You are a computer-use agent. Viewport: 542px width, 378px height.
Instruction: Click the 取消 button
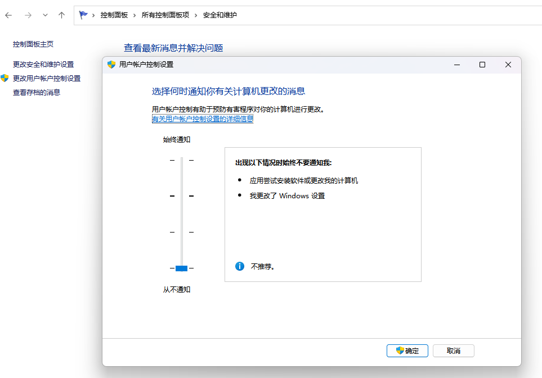point(453,350)
